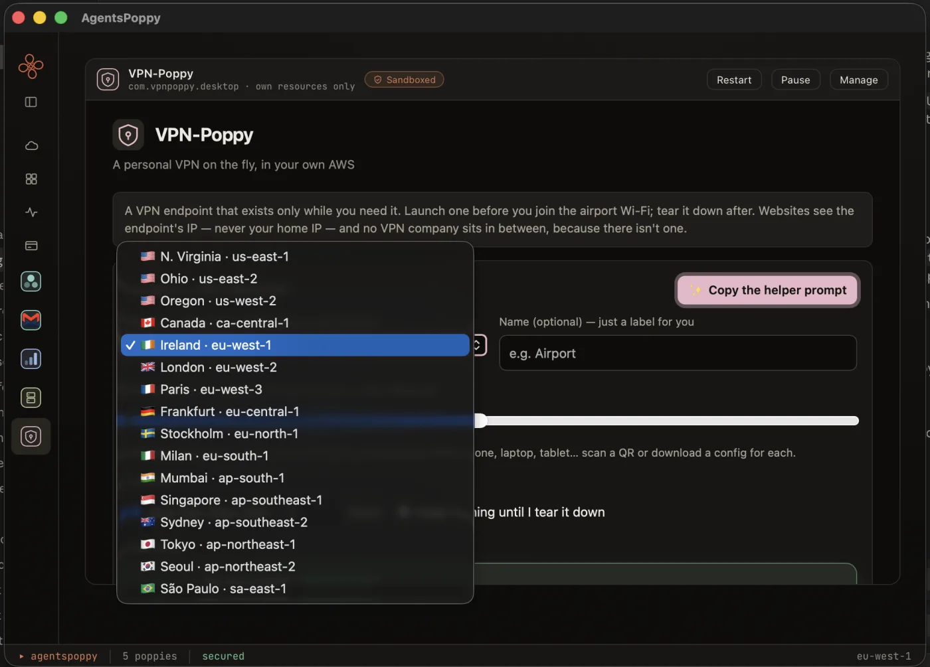Open the activity pulse icon in sidebar
The height and width of the screenshot is (667, 930).
[x=31, y=212]
